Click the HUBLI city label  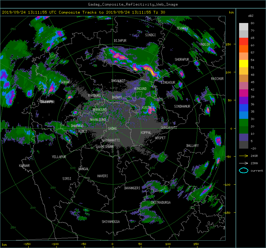pos(82,132)
